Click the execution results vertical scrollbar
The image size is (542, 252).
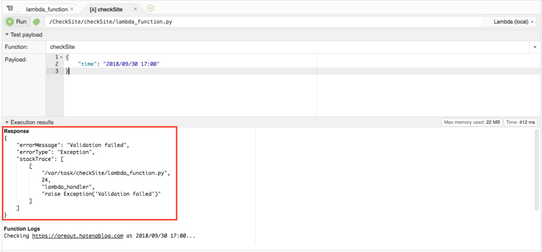pos(537,169)
